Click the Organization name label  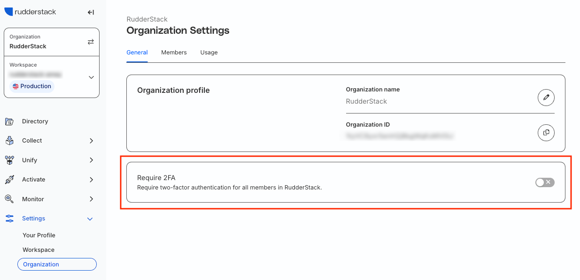coord(373,90)
